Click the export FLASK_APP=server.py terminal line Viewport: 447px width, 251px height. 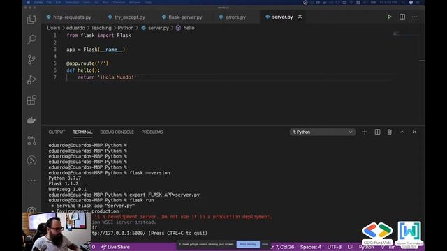click(x=165, y=195)
